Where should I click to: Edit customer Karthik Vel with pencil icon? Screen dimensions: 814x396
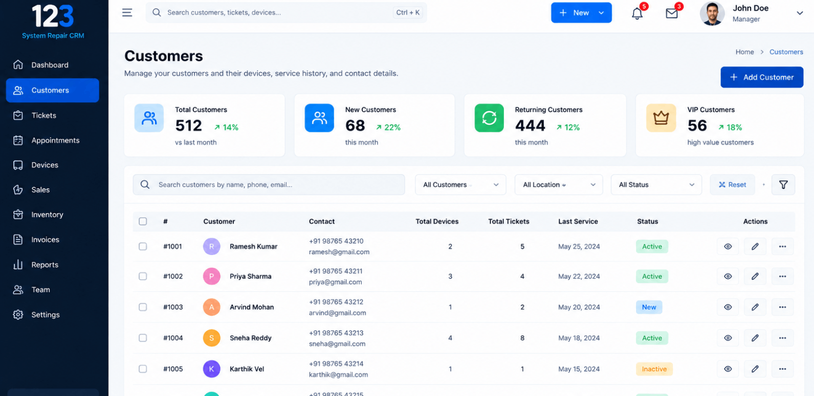tap(755, 369)
